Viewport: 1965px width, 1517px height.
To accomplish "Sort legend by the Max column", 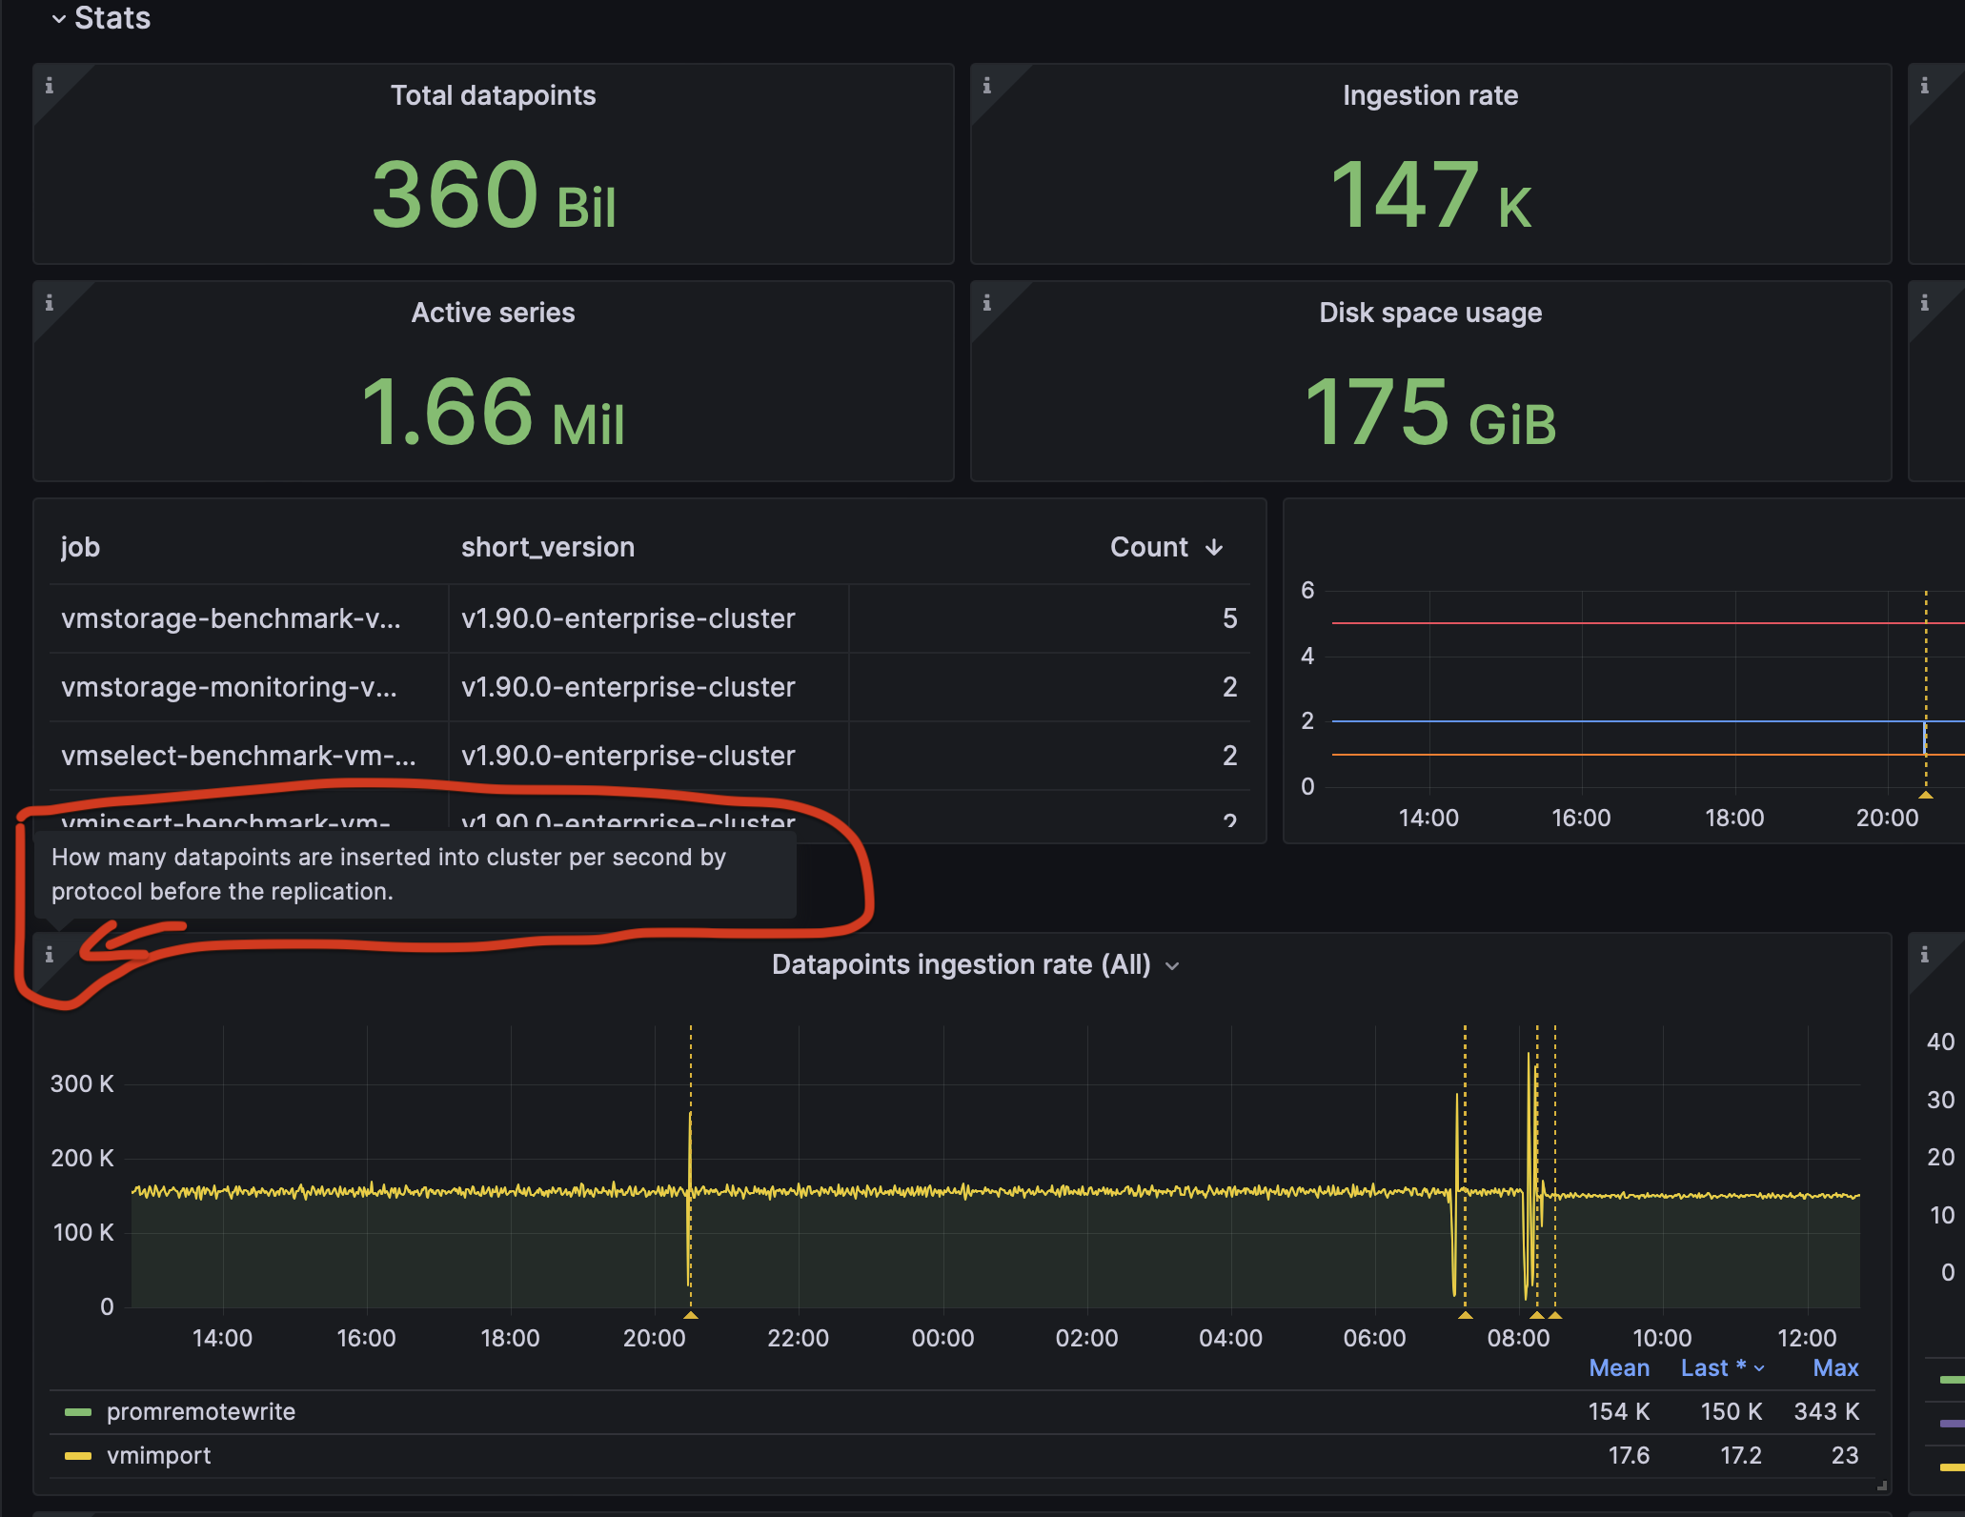I will coord(1834,1367).
